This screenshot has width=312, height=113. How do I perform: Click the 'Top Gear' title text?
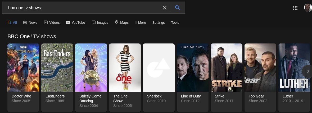pos(256,96)
